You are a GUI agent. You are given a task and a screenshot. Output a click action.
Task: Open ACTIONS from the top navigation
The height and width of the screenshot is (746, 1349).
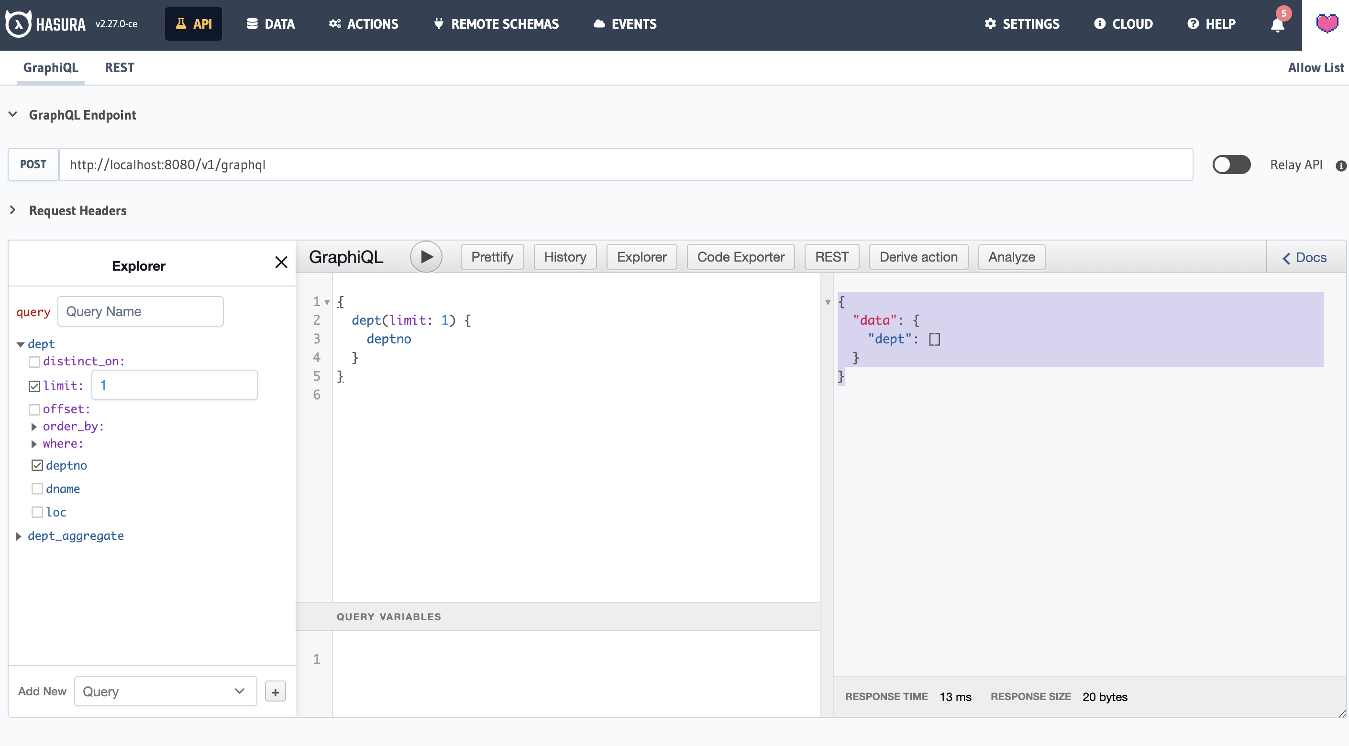[x=363, y=23]
